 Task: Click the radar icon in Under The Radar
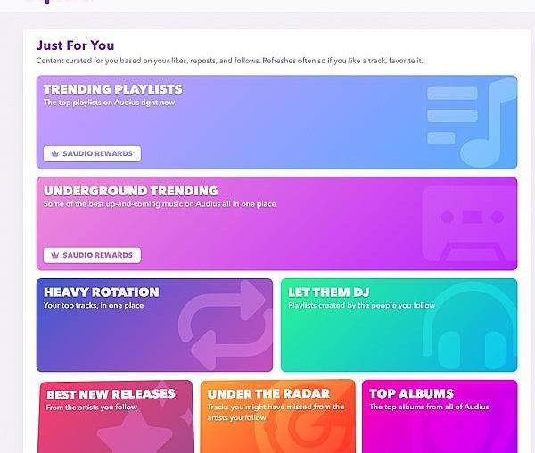pos(294,428)
